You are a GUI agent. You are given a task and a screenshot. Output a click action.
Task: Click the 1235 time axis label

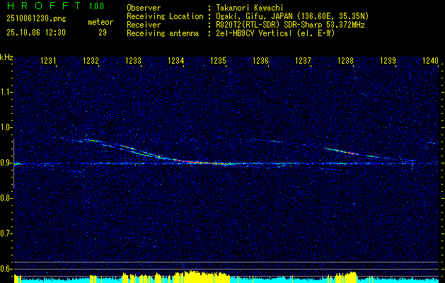(218, 60)
